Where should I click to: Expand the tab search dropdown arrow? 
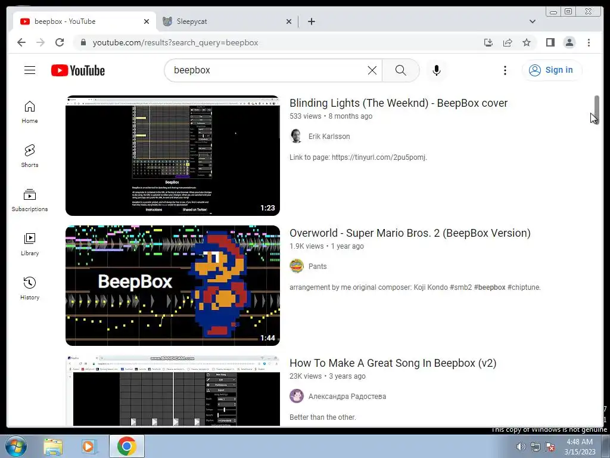click(x=532, y=21)
